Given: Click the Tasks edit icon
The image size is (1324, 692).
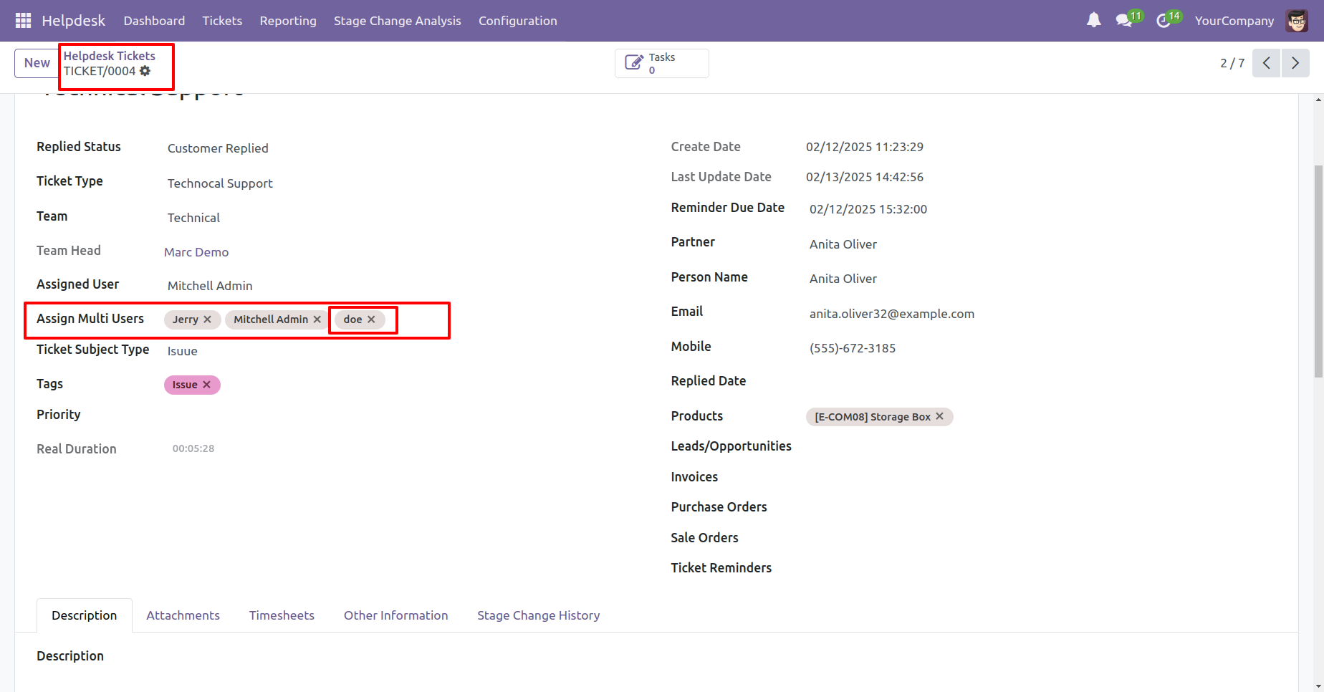Looking at the screenshot, I should [633, 63].
